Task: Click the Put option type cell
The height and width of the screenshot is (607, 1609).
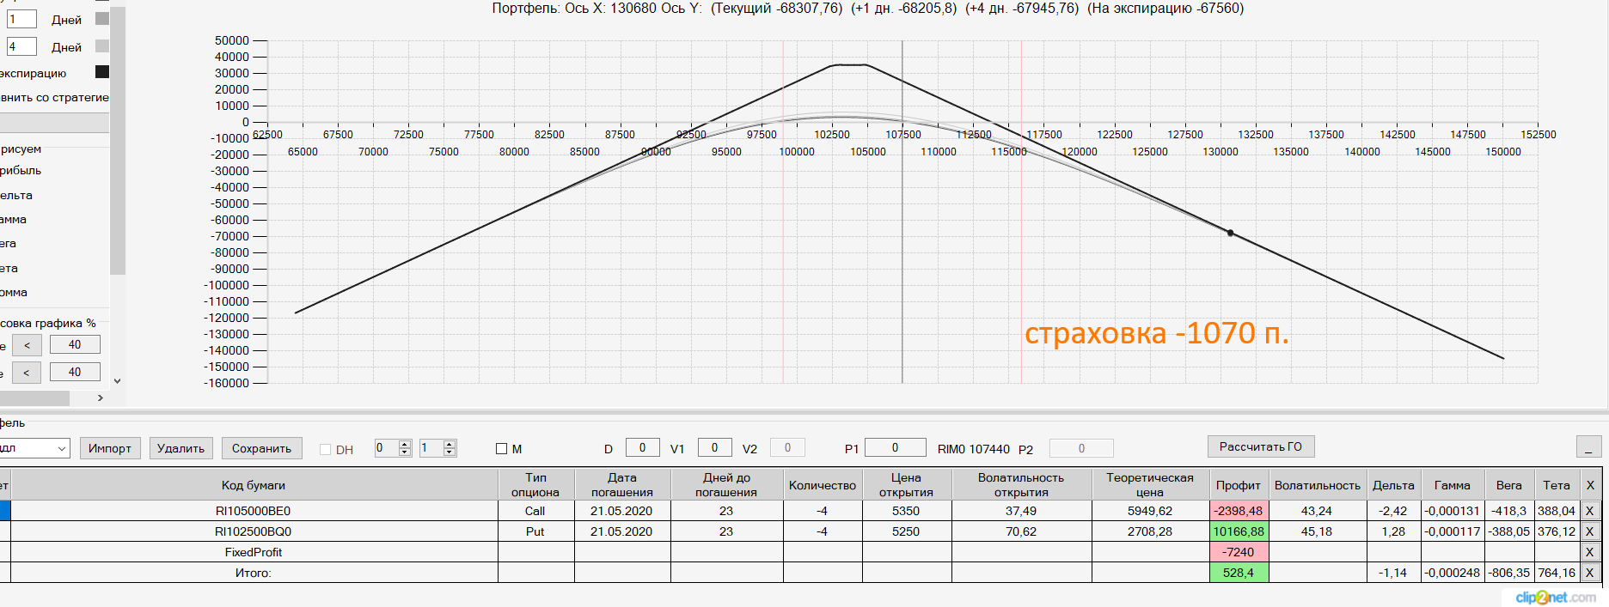Action: coord(535,531)
